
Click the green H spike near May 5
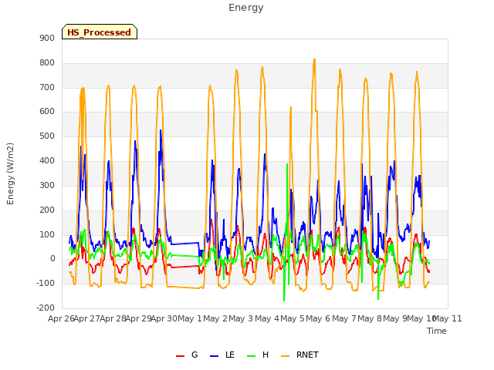(x=287, y=164)
